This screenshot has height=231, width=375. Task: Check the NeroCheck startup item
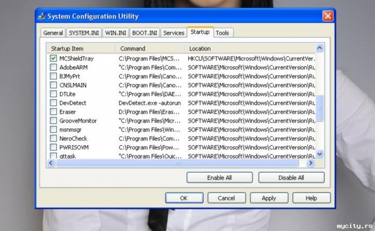(53, 138)
